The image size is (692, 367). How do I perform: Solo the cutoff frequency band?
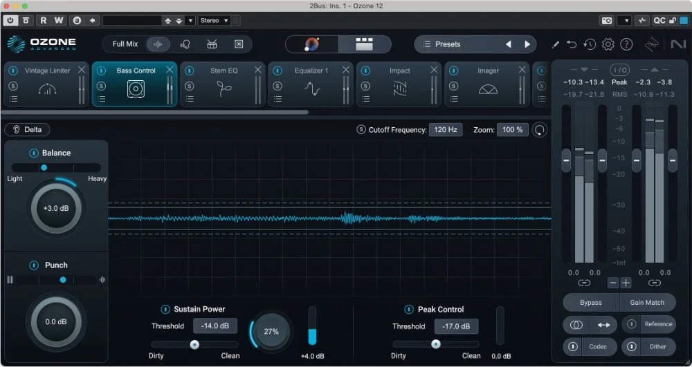(361, 130)
